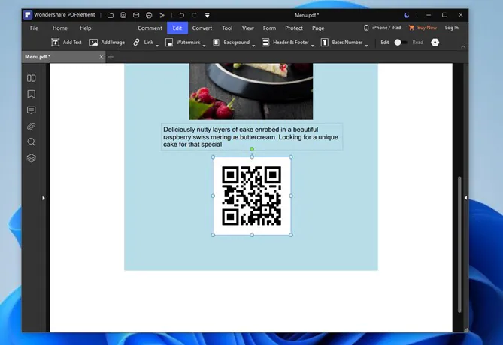This screenshot has height=345, width=503.
Task: Click the Buy Now button
Action: (423, 28)
